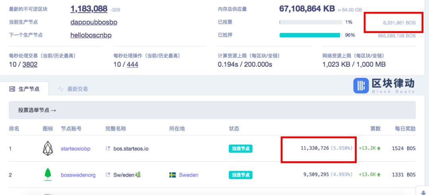Click the 每日奖励 column header
429x195 pixels.
[x=405, y=129]
